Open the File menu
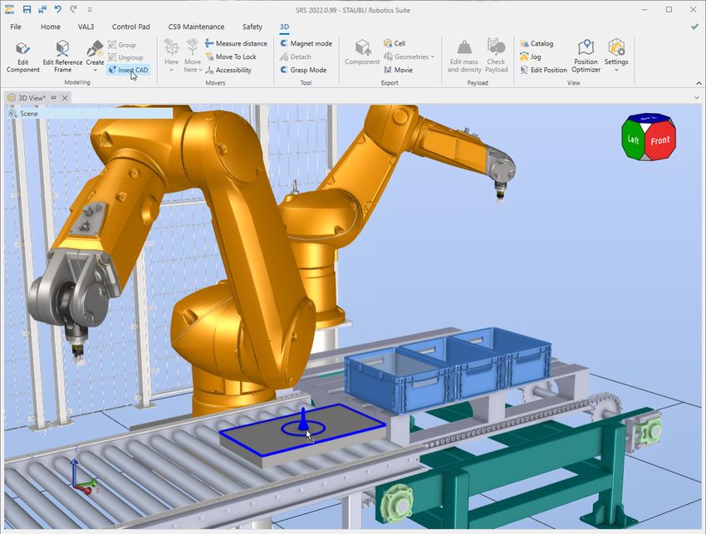 [x=16, y=27]
